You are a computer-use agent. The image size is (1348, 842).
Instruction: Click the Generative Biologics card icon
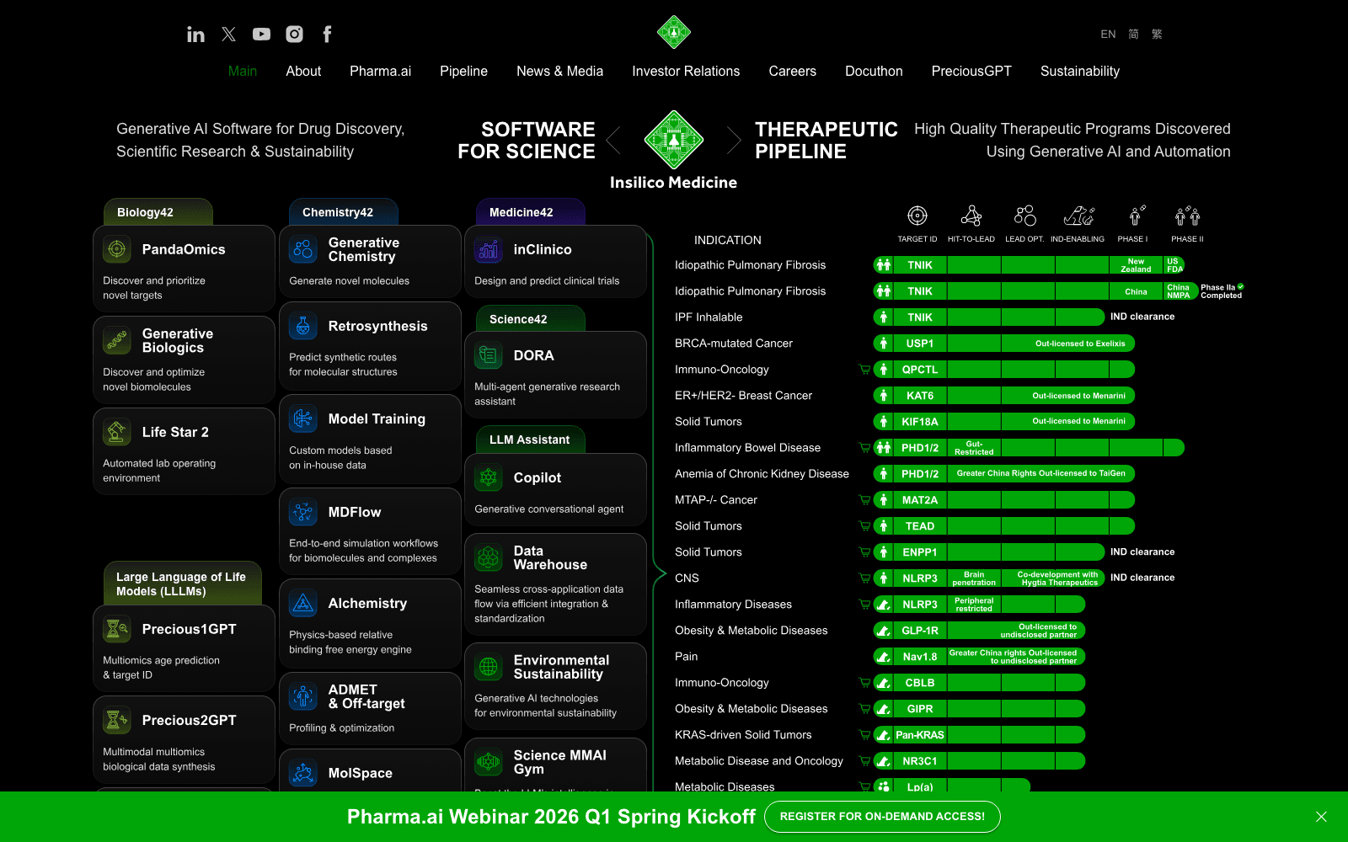117,340
